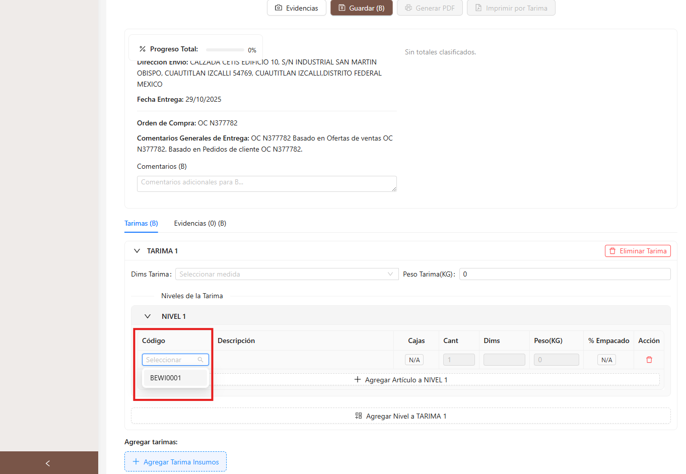The width and height of the screenshot is (686, 474).
Task: Open the Evidencias camera button
Action: (x=296, y=8)
